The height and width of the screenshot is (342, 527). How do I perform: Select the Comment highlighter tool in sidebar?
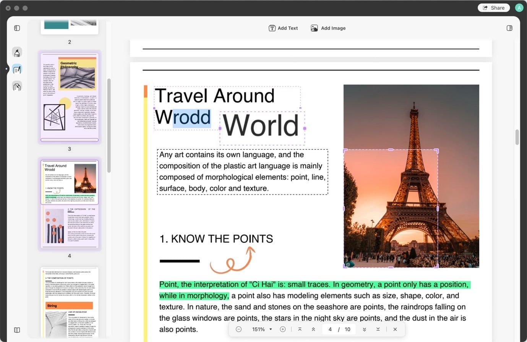click(17, 52)
